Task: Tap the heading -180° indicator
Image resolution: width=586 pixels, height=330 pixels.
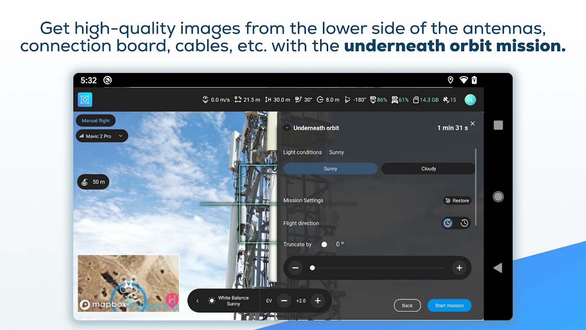Action: click(355, 100)
